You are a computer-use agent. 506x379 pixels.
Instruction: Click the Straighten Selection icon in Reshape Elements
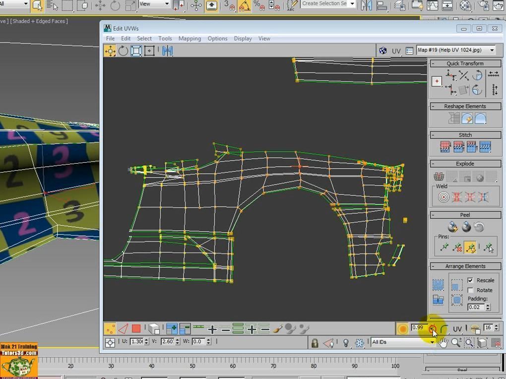pos(454,119)
